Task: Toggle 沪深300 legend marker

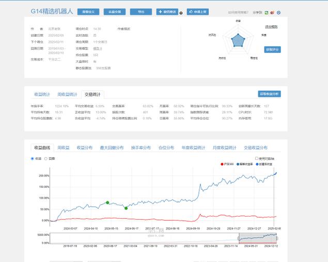Action: [222, 164]
